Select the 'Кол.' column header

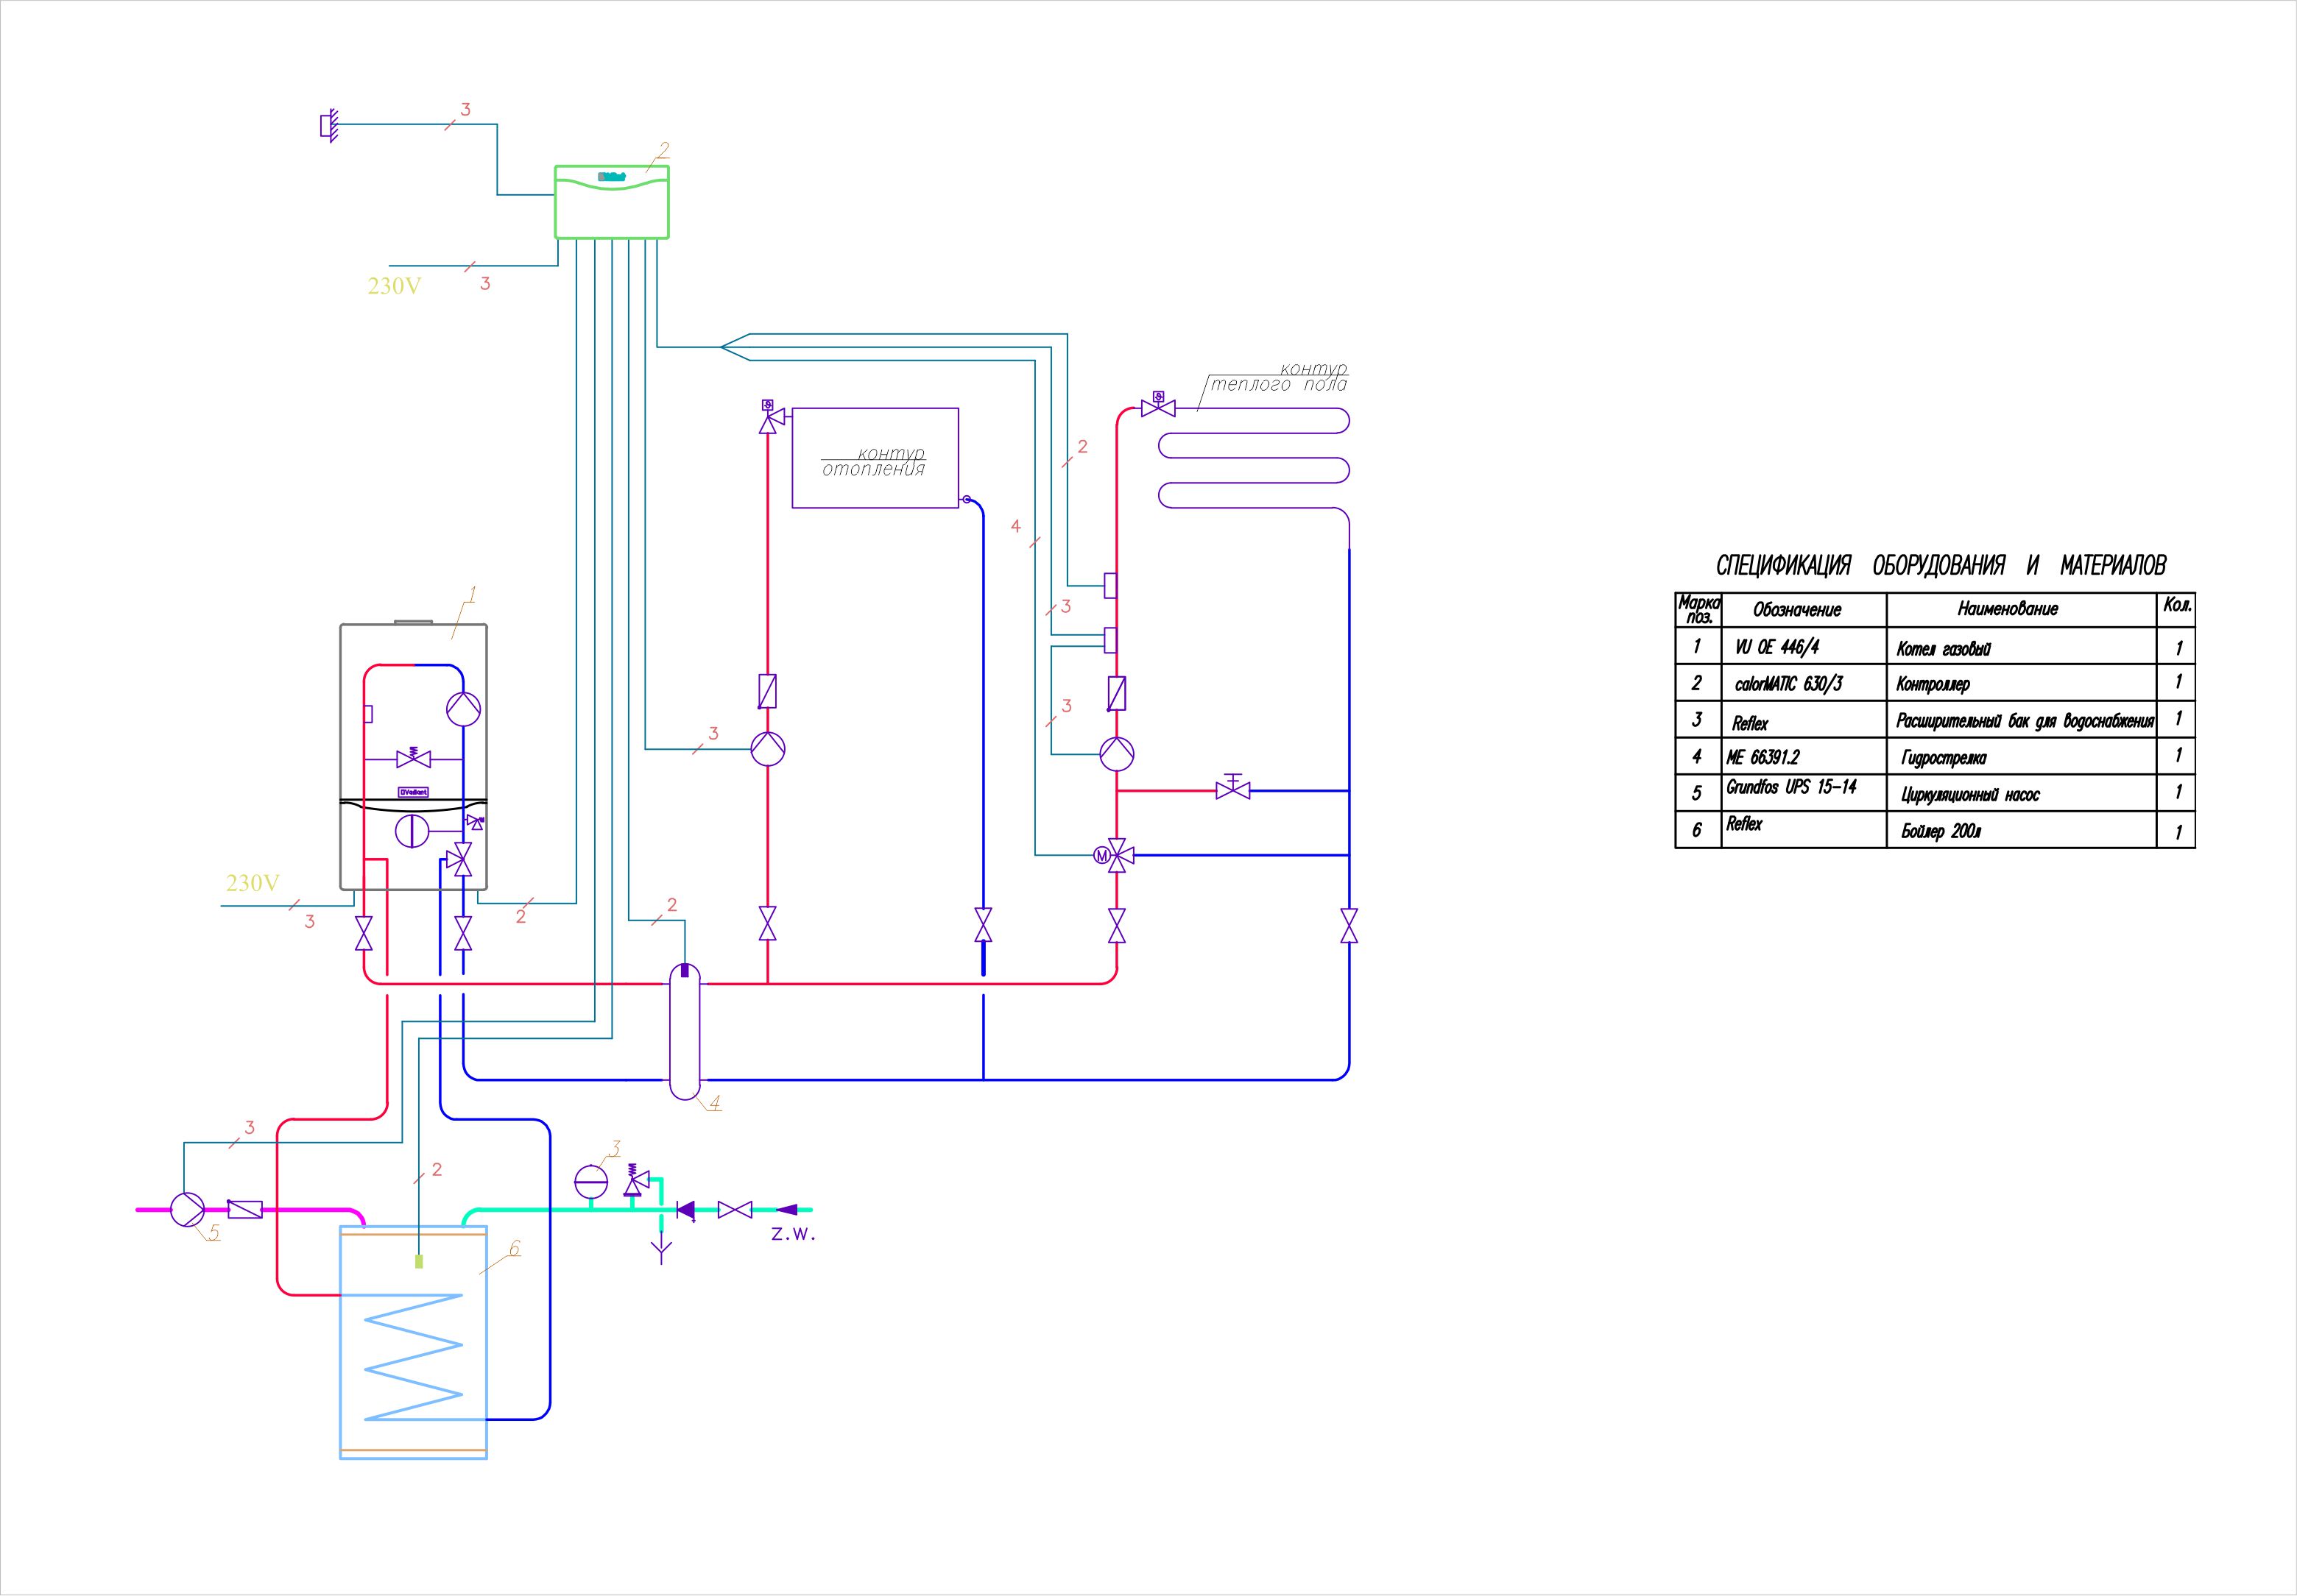2177,606
